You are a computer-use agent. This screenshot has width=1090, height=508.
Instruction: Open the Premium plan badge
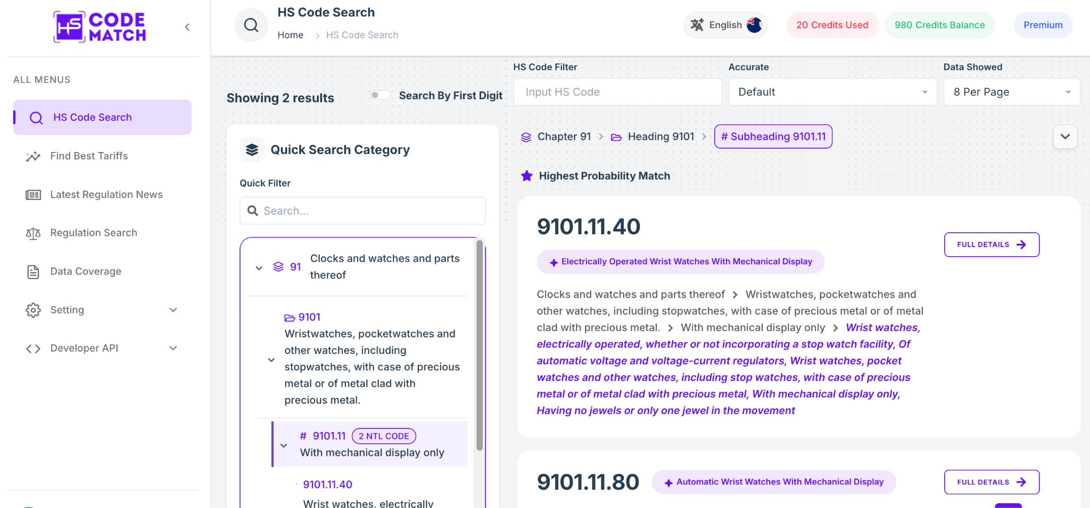coord(1043,25)
